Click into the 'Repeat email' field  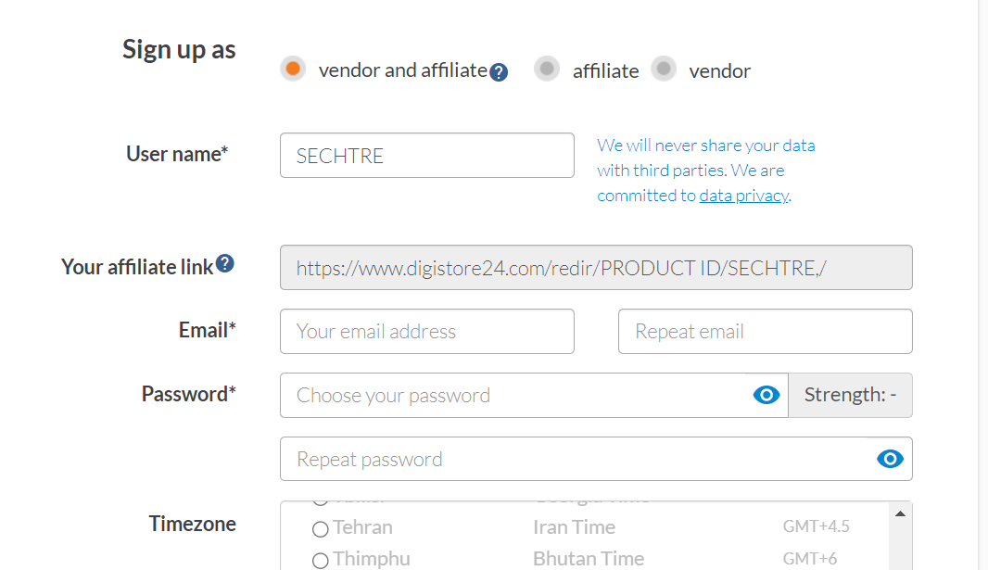[x=765, y=332]
